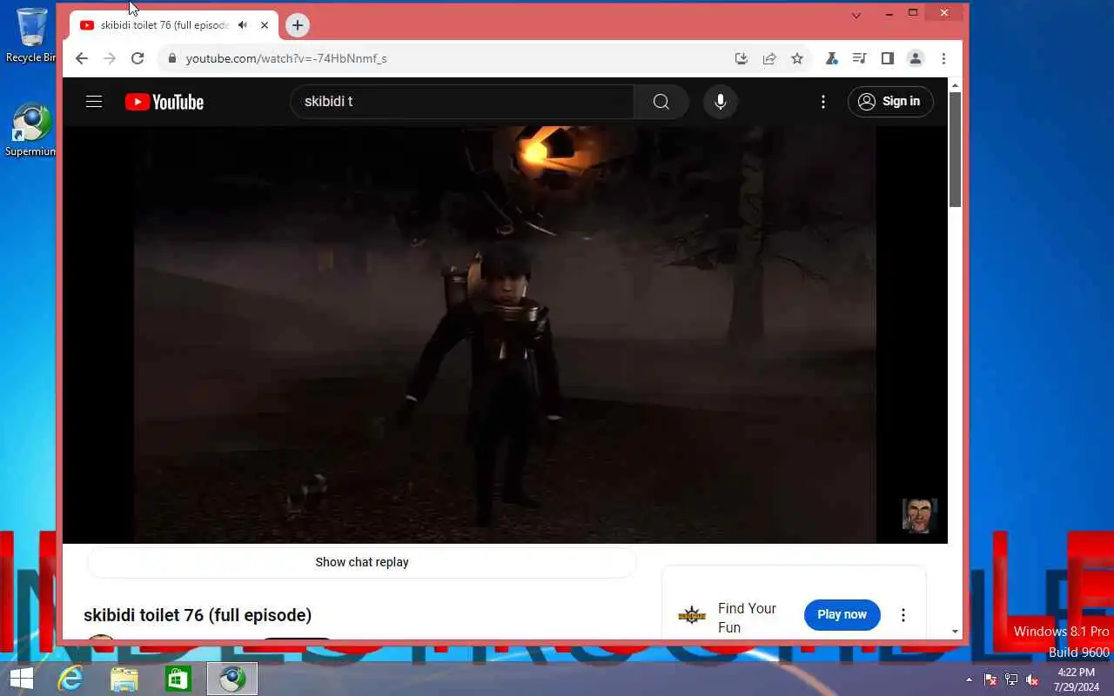Click Supermium taskbar button
Image resolution: width=1114 pixels, height=696 pixels.
click(232, 679)
